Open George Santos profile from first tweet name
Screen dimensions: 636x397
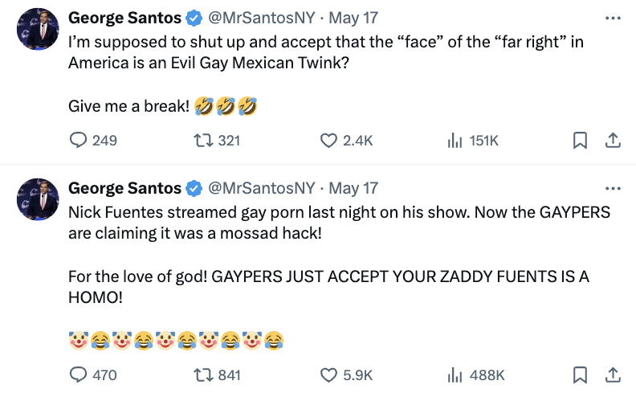124,17
